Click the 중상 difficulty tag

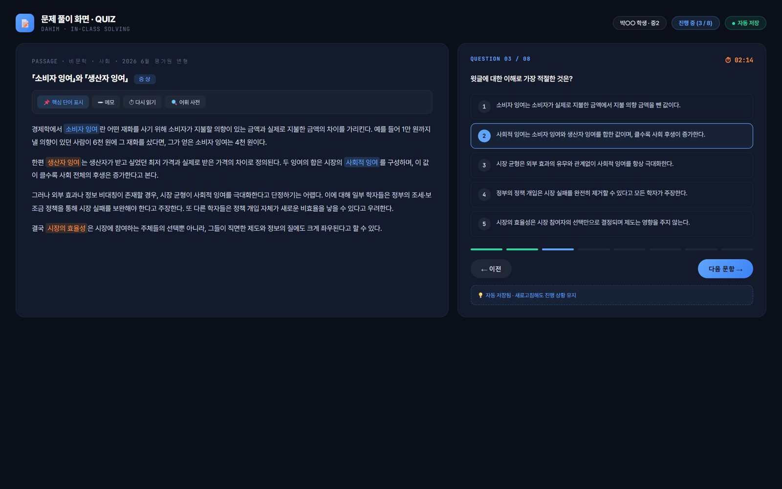pos(144,79)
